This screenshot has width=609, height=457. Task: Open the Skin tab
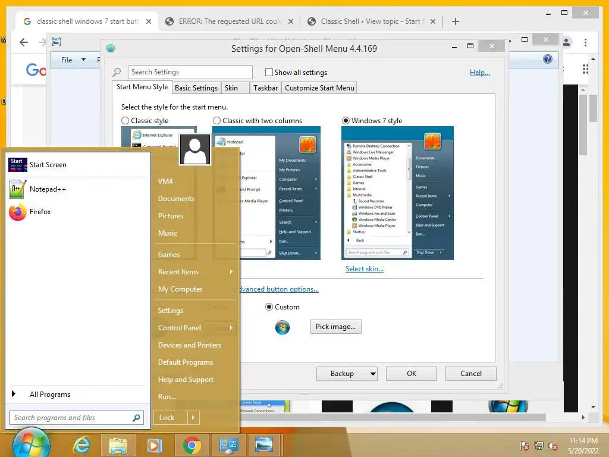236,88
